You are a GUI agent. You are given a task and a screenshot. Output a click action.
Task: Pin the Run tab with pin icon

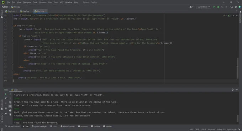6,114
